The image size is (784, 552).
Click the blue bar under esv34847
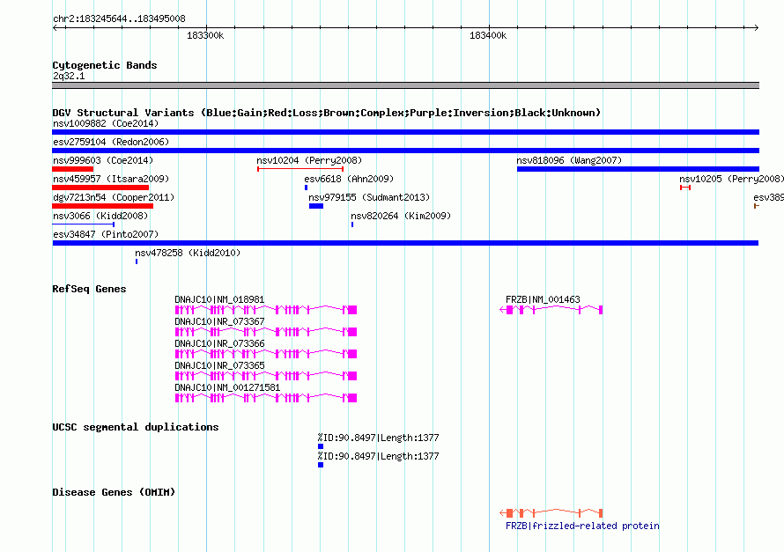(405, 243)
